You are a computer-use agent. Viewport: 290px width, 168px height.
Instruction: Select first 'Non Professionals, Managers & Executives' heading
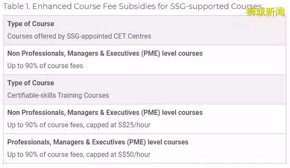[105, 54]
